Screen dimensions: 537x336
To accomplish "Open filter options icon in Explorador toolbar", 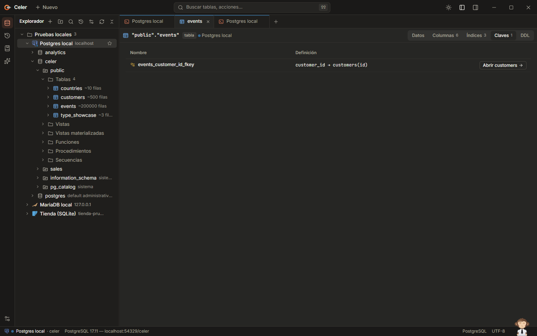I will coord(91,22).
